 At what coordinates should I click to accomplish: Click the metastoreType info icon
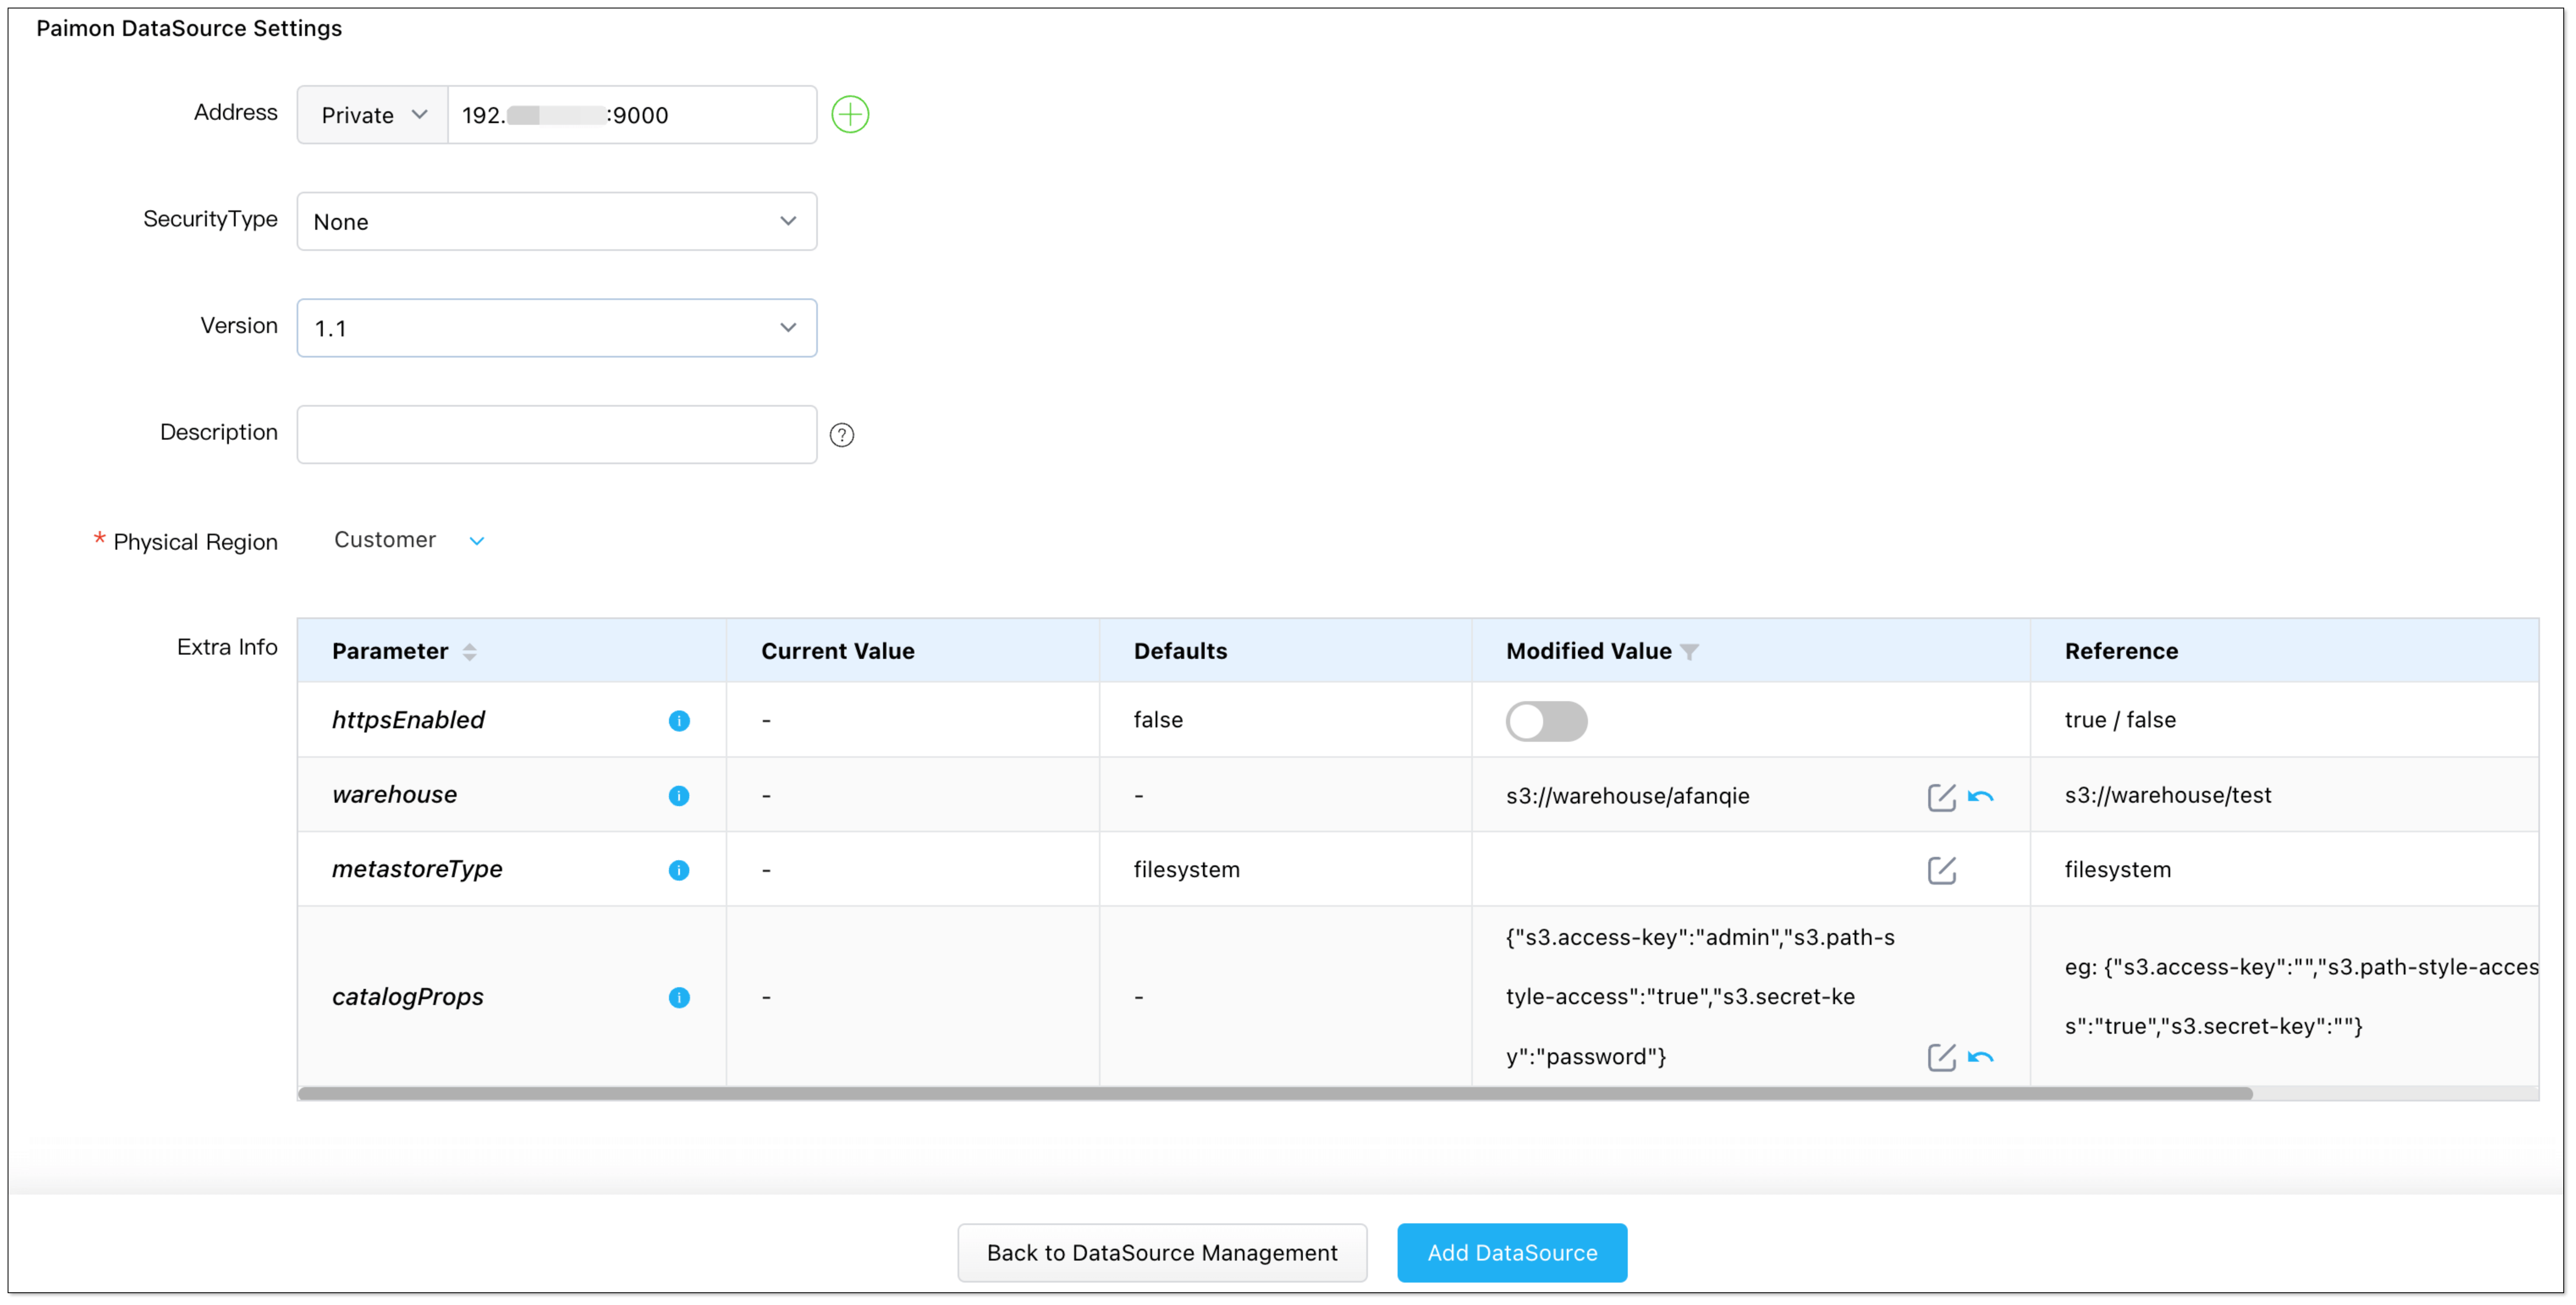click(679, 870)
